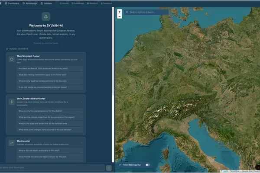
Task: Click the shield icon for The Compliant Owner
Action: 12,59
